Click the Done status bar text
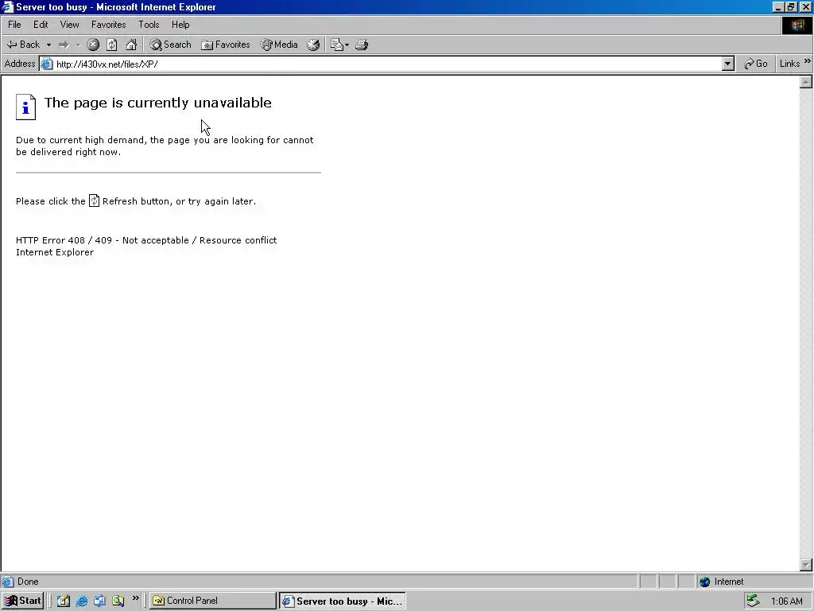This screenshot has height=611, width=814. click(28, 582)
